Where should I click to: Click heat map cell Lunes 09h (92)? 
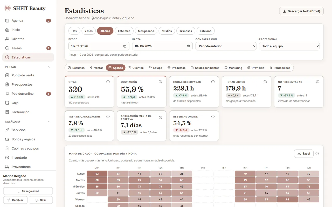[x=97, y=174]
